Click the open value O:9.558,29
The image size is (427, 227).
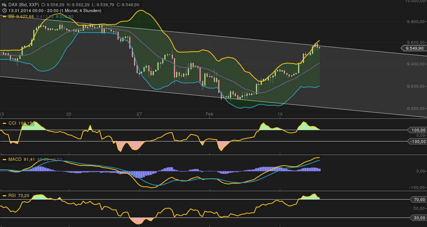pos(53,5)
